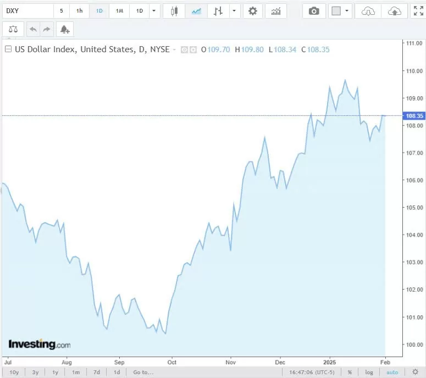Set range to 1y

point(55,372)
